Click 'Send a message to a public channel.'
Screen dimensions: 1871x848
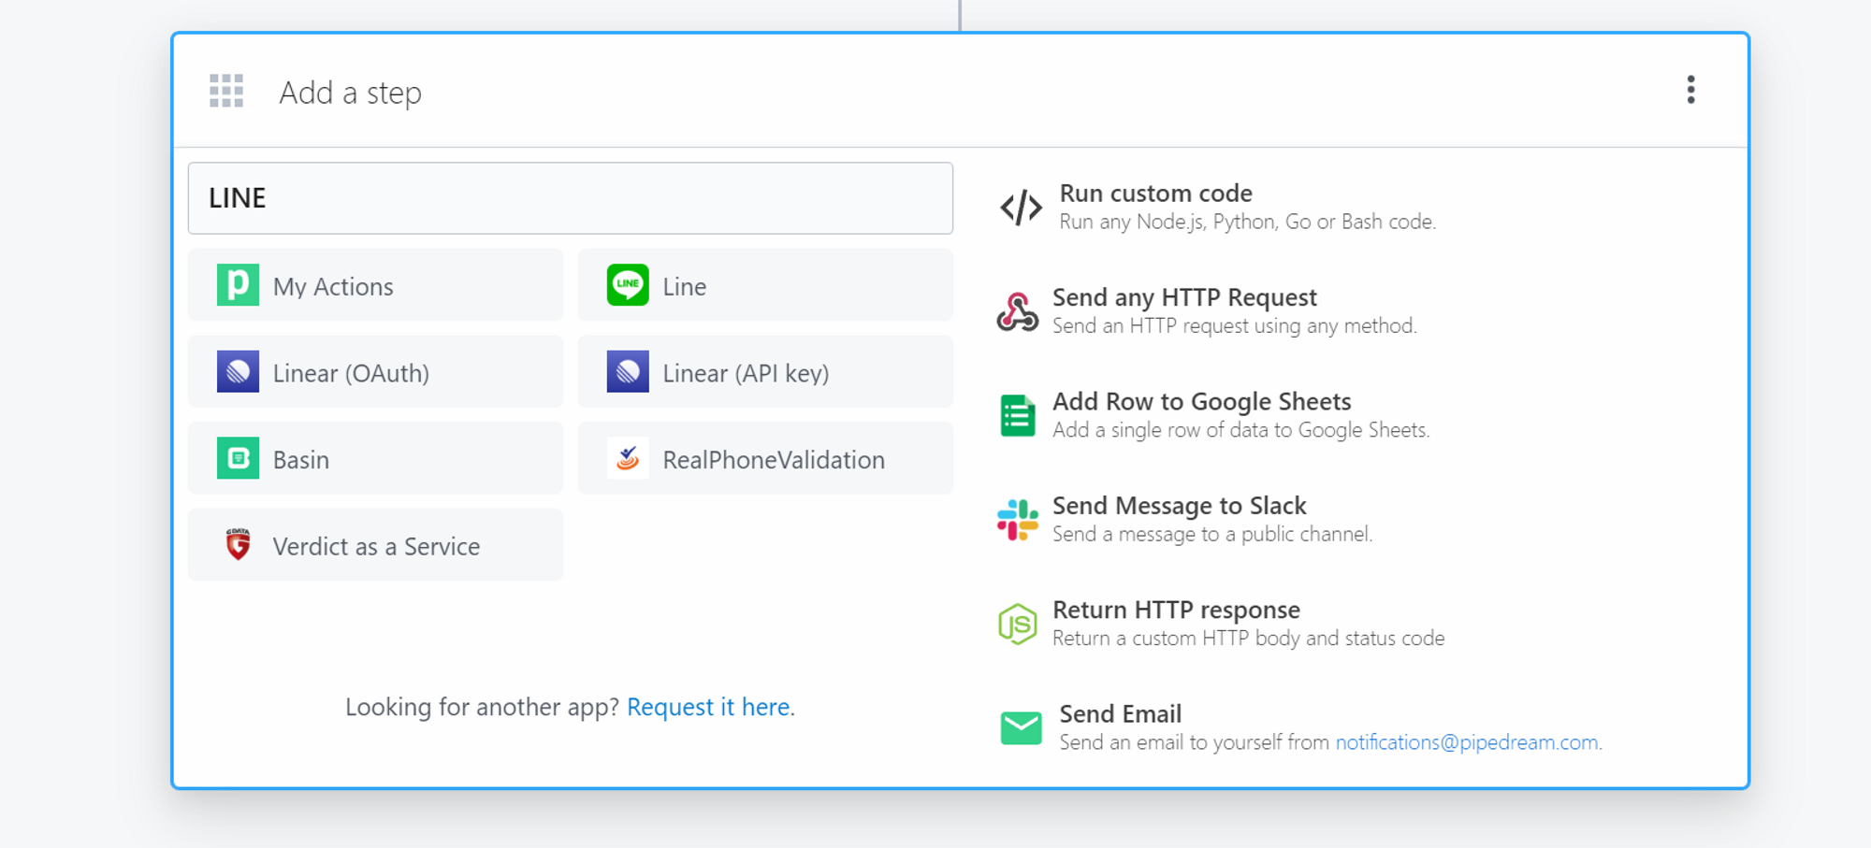pos(1211,534)
